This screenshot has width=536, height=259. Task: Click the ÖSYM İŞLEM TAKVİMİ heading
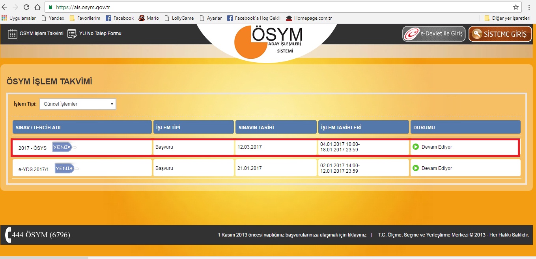click(49, 82)
